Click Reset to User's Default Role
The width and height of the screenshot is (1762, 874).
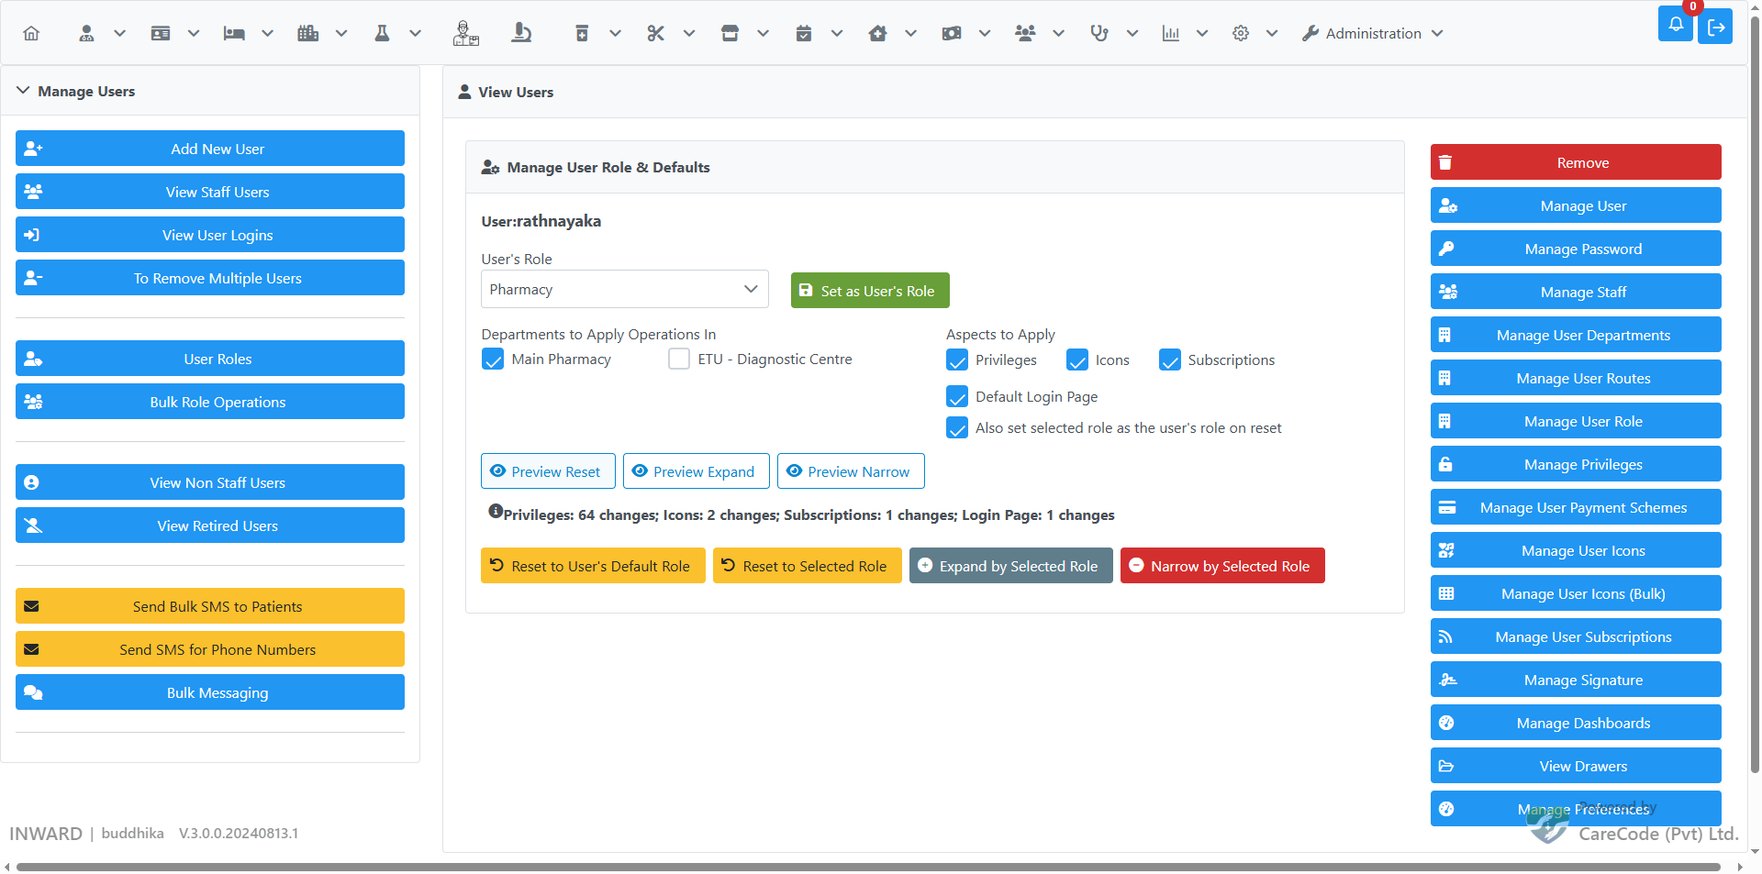[x=593, y=566]
